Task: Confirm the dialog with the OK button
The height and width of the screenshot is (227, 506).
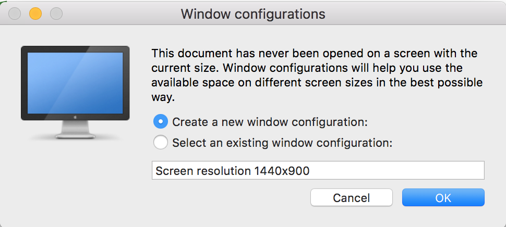Action: tap(443, 198)
